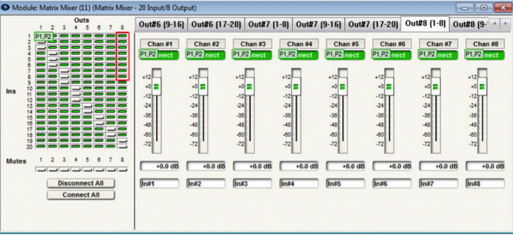This screenshot has width=513, height=236.
Task: Toggle the green connect button under Chan #5
Action: [345, 55]
